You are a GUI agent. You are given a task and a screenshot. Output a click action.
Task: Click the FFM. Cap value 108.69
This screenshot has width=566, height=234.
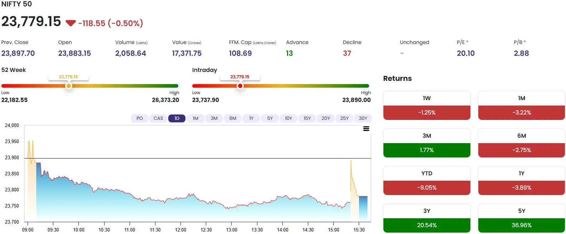pos(240,53)
